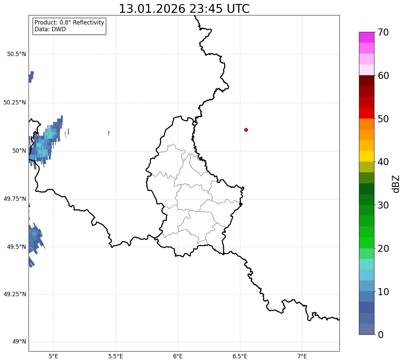Viewport: 404px width, 363px height.
Task: Click the 49.25°N latitude label
Action: (x=14, y=294)
